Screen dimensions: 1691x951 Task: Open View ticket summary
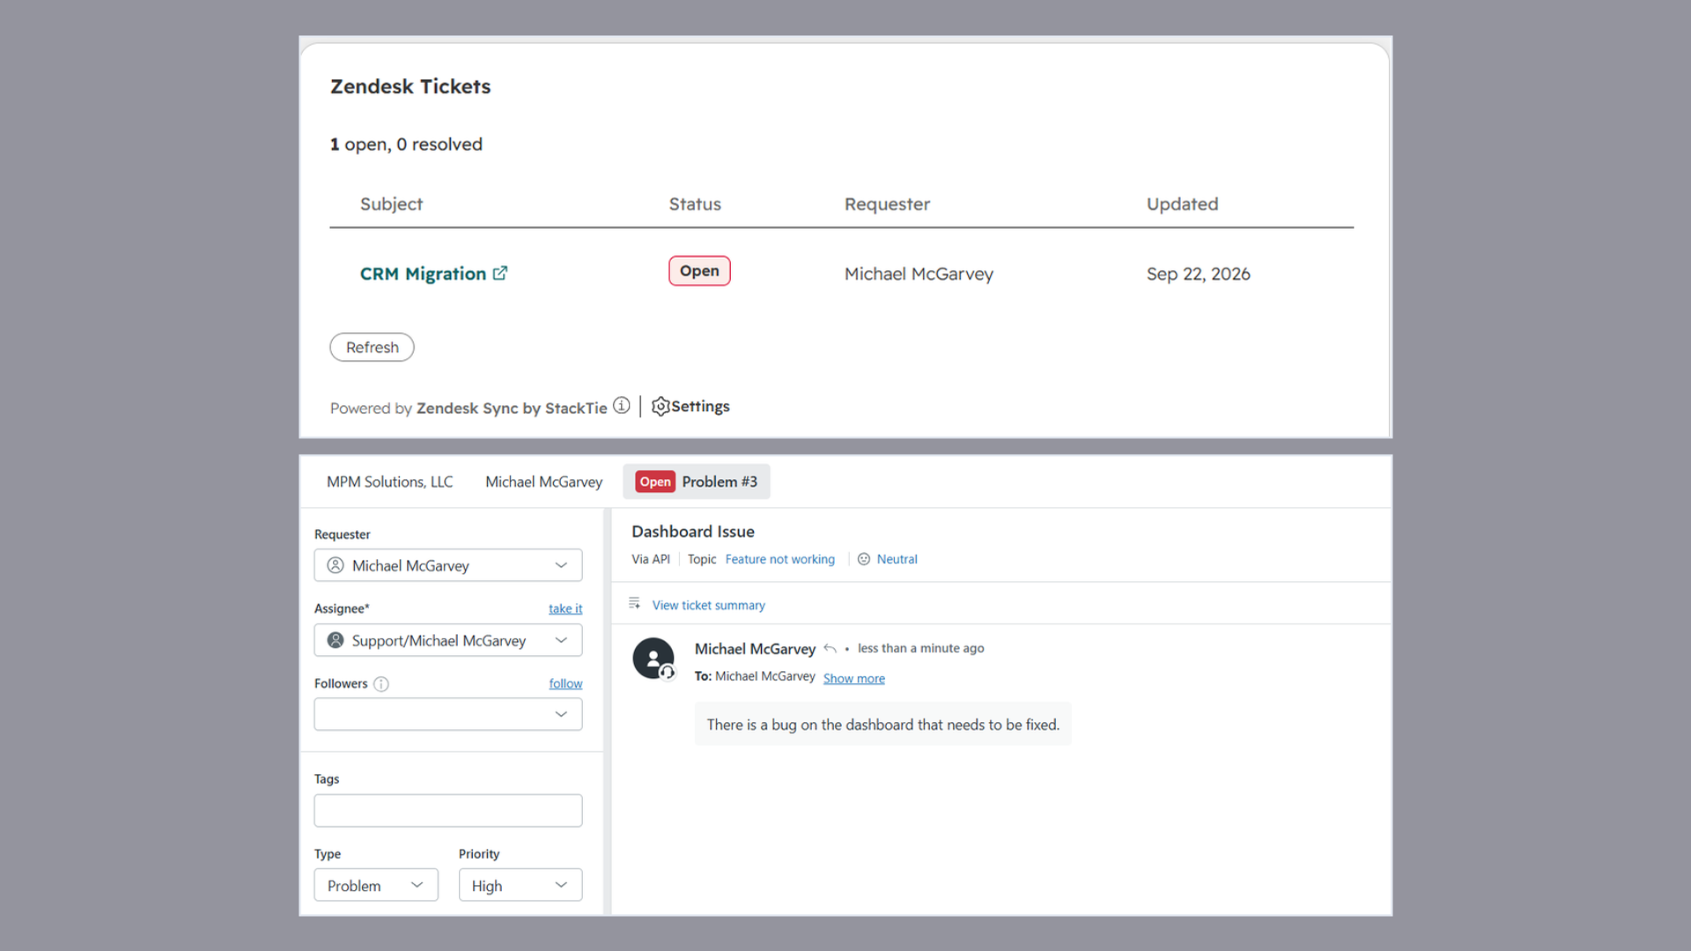(709, 605)
